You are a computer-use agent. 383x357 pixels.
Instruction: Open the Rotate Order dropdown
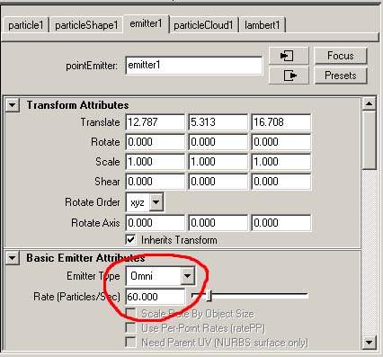click(156, 202)
